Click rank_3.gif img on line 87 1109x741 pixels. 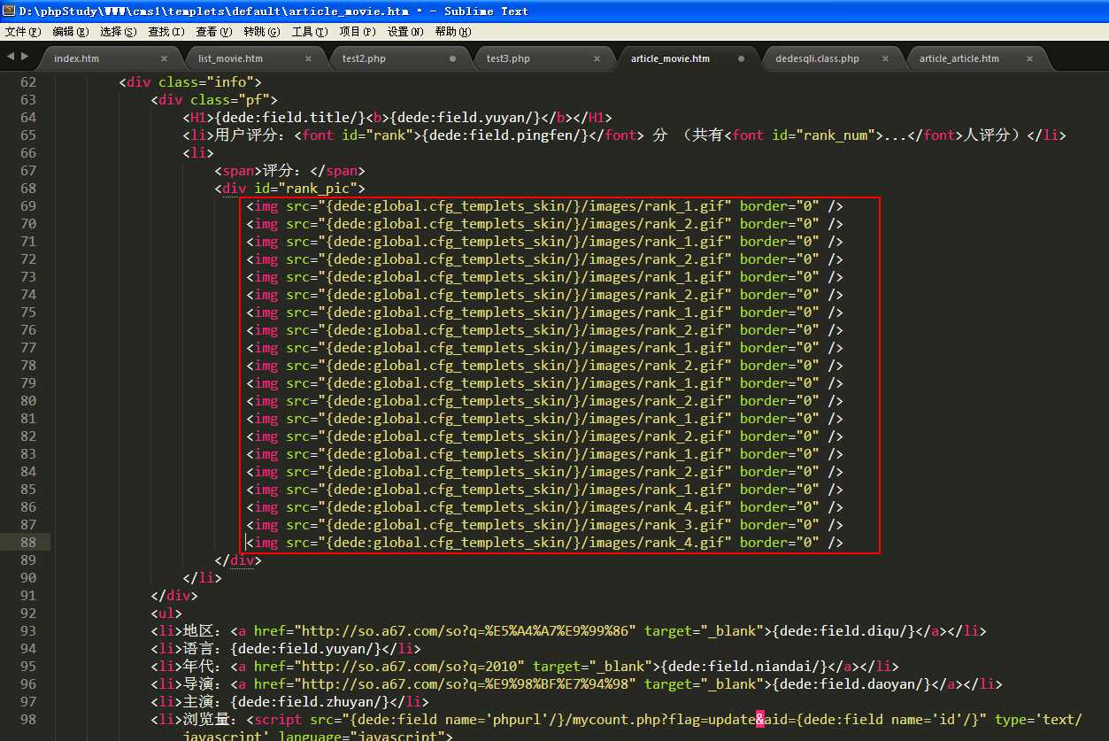click(544, 525)
